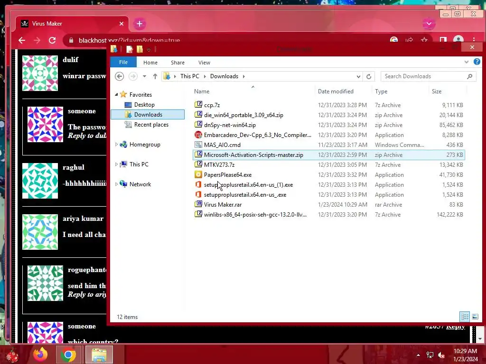Select Recent places under Favorites

(x=151, y=125)
